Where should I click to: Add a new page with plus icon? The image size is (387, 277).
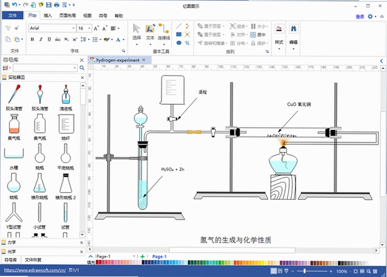pos(143,256)
